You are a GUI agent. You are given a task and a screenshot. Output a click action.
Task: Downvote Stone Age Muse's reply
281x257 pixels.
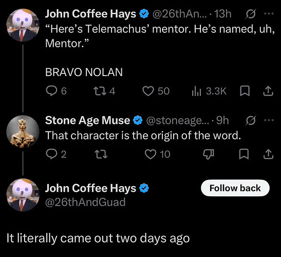click(x=209, y=154)
